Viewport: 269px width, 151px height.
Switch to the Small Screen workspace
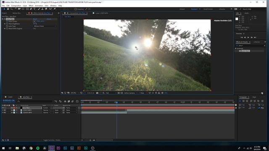click(208, 9)
